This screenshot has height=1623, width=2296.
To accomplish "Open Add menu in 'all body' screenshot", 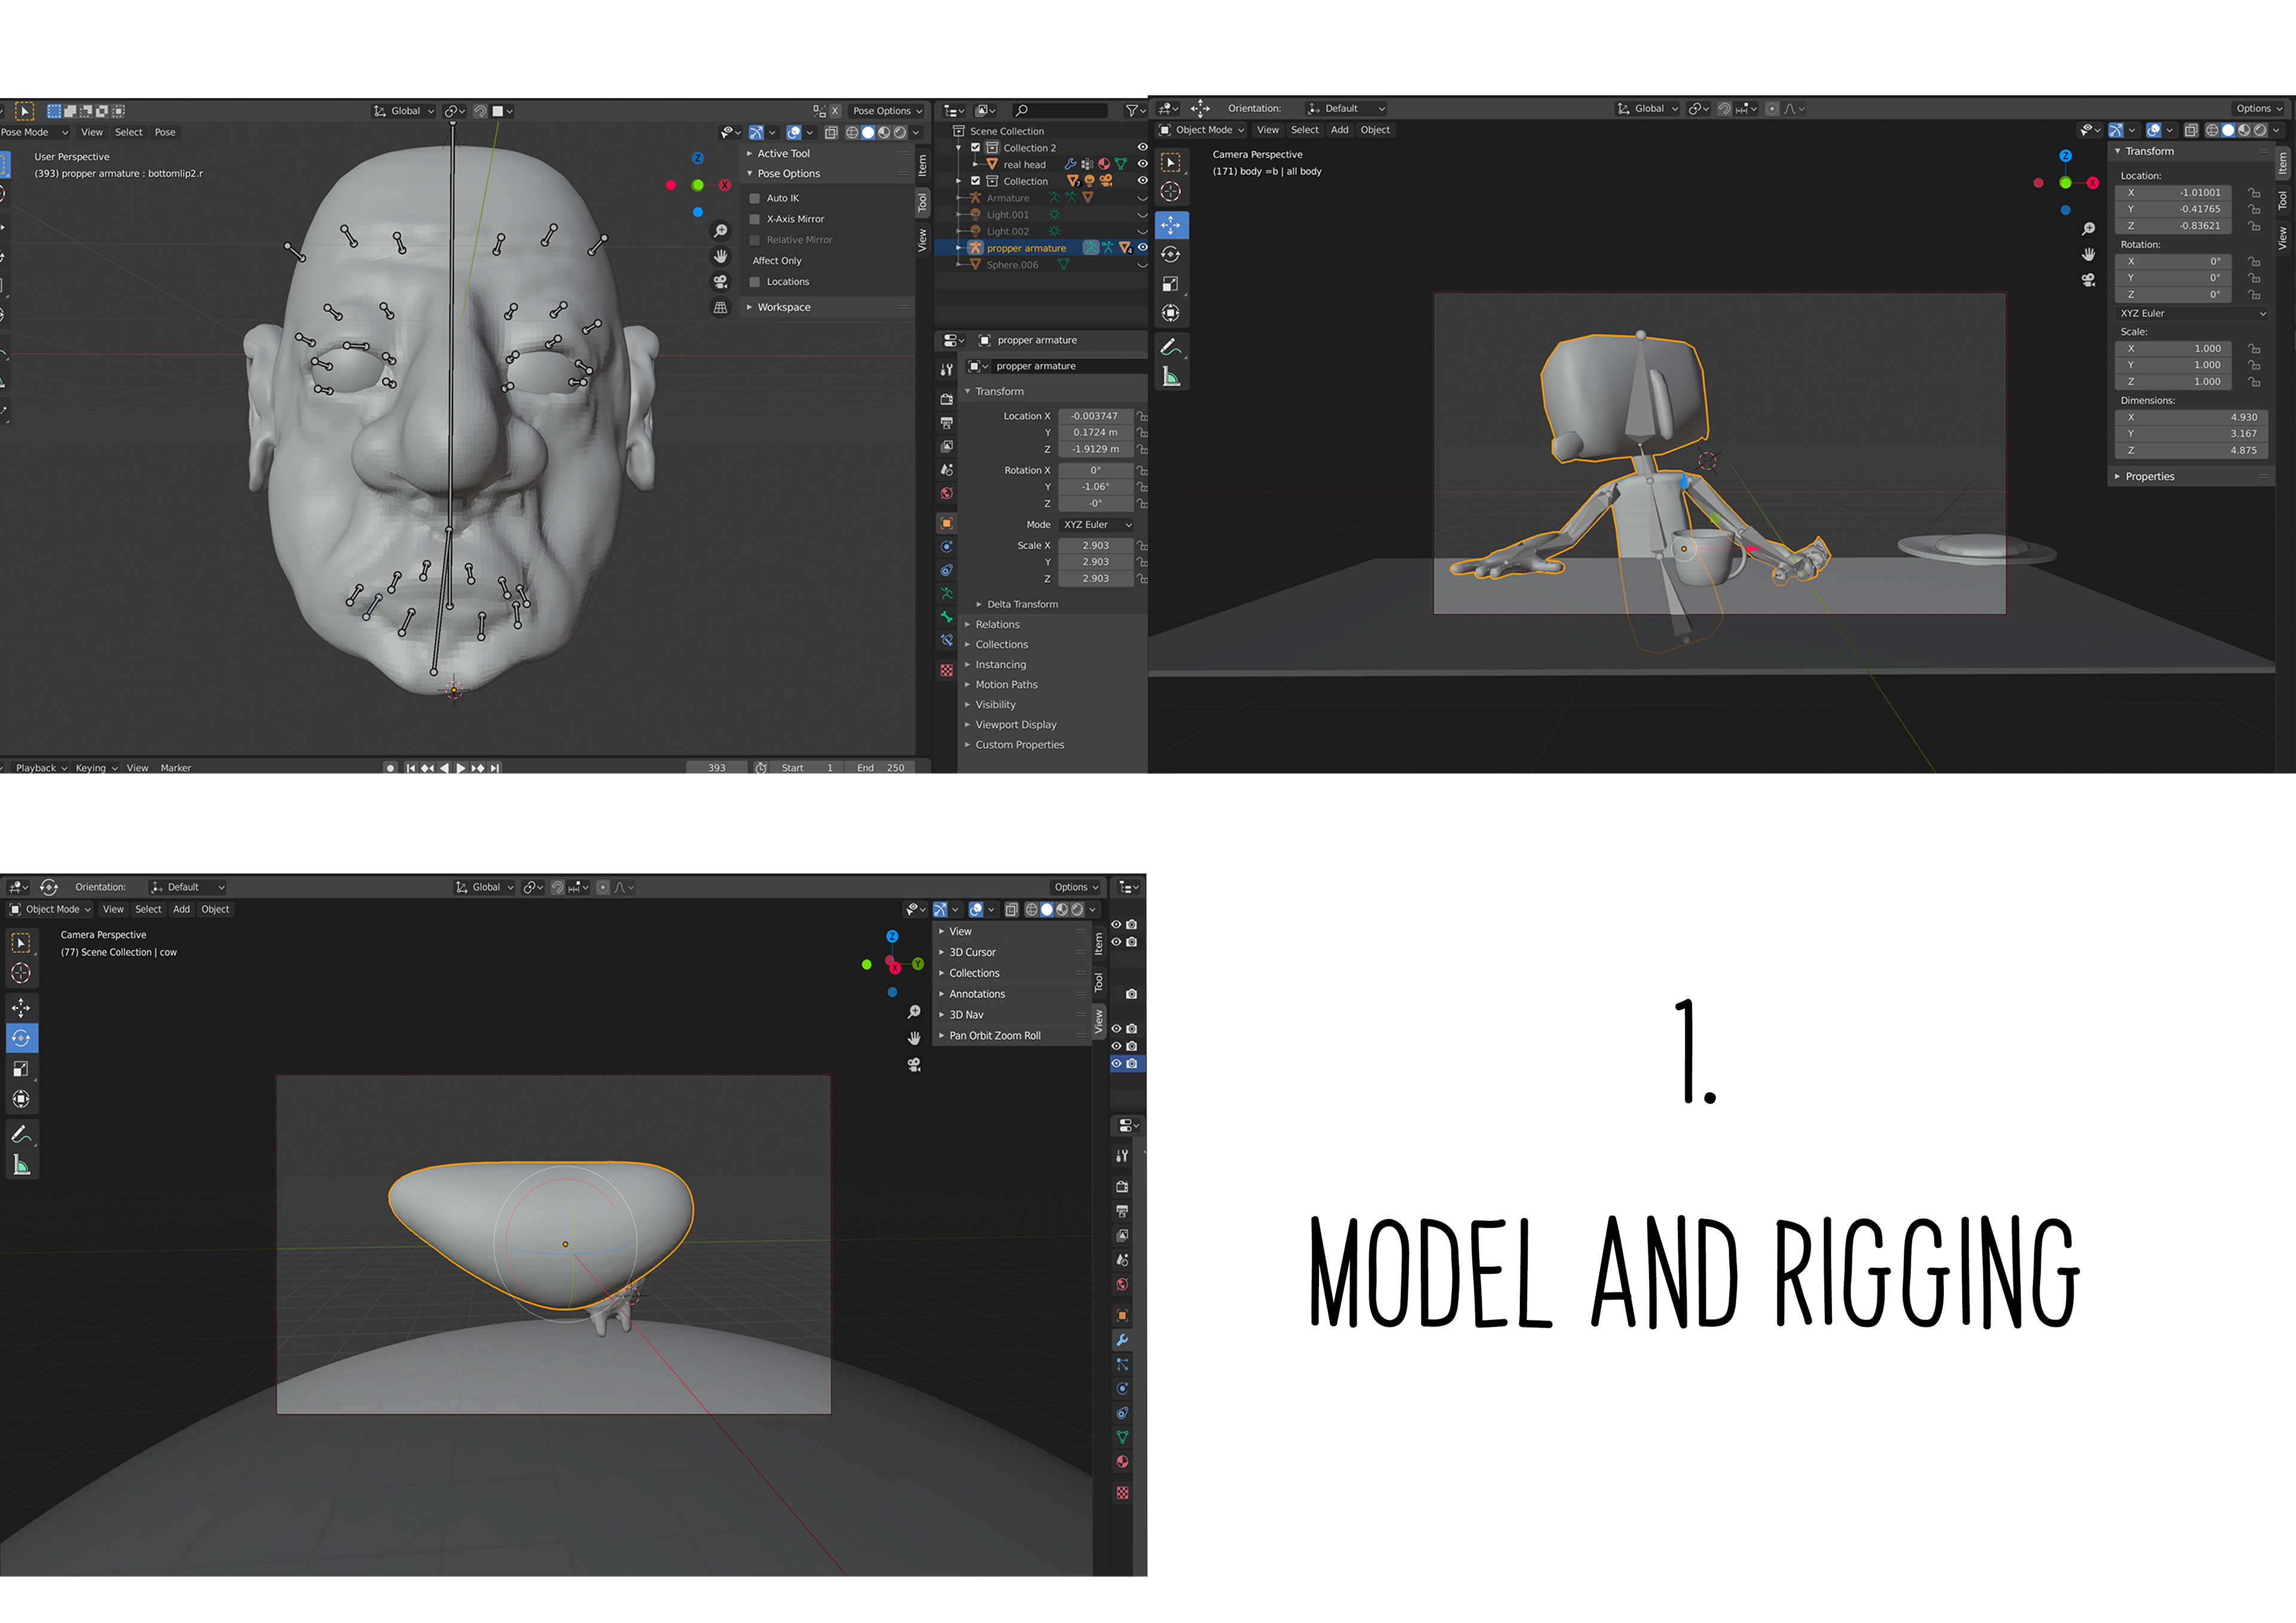I will pos(1339,130).
